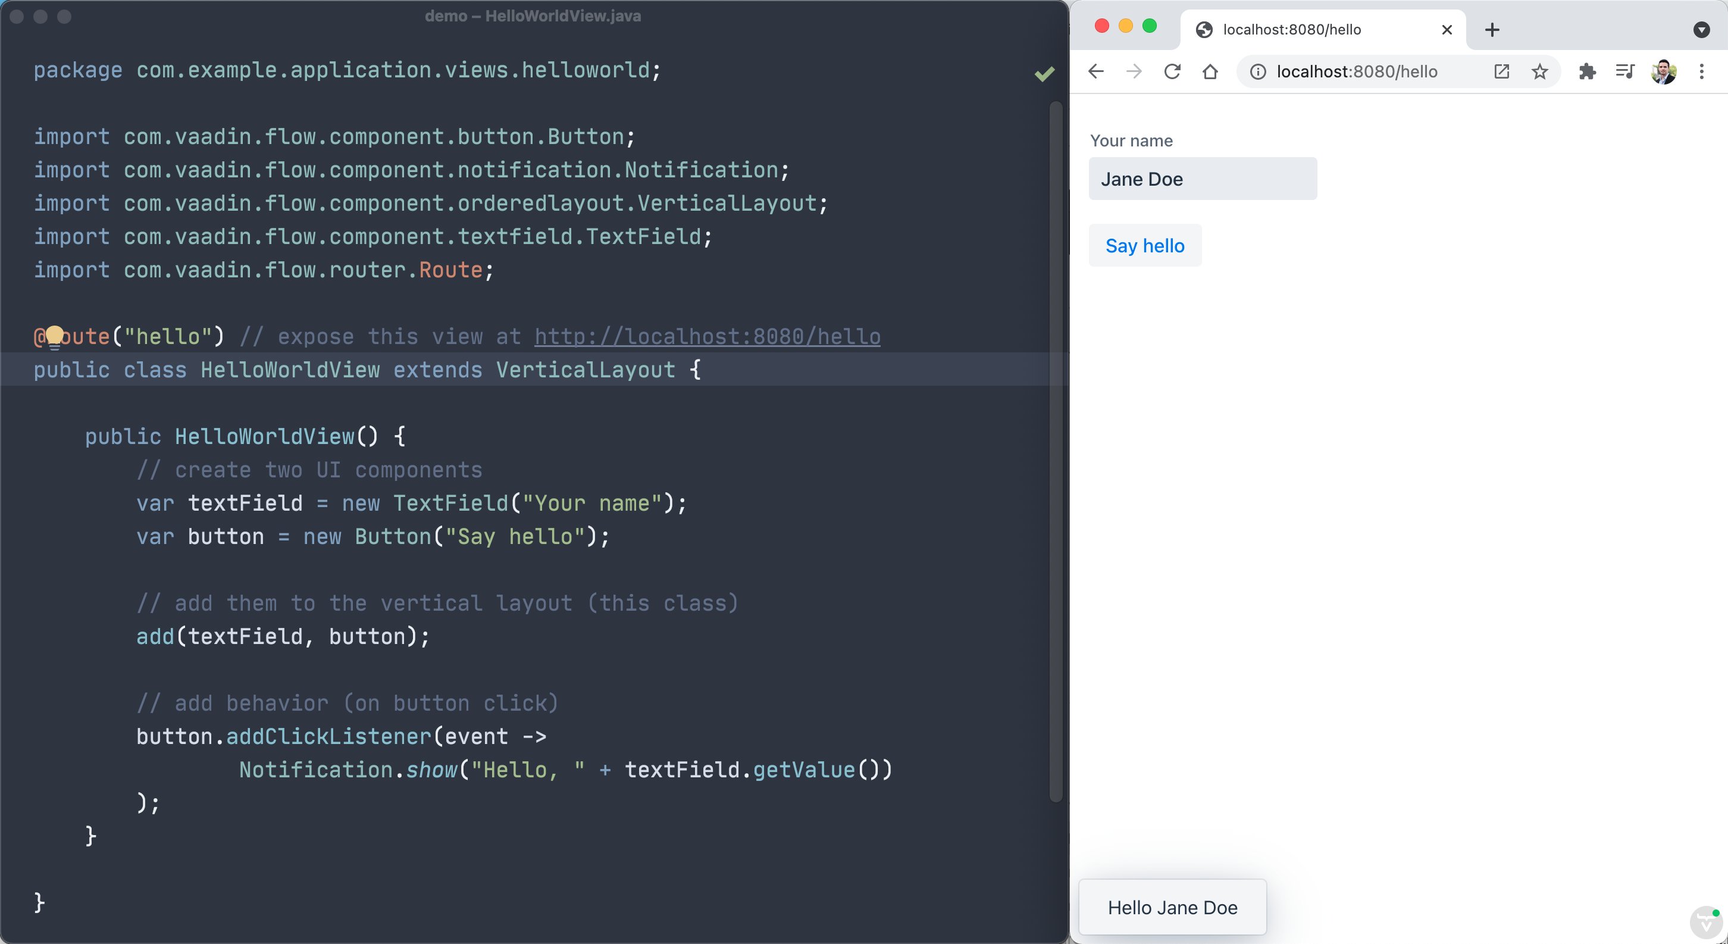Click the back navigation arrow button
The height and width of the screenshot is (944, 1728).
[1091, 71]
